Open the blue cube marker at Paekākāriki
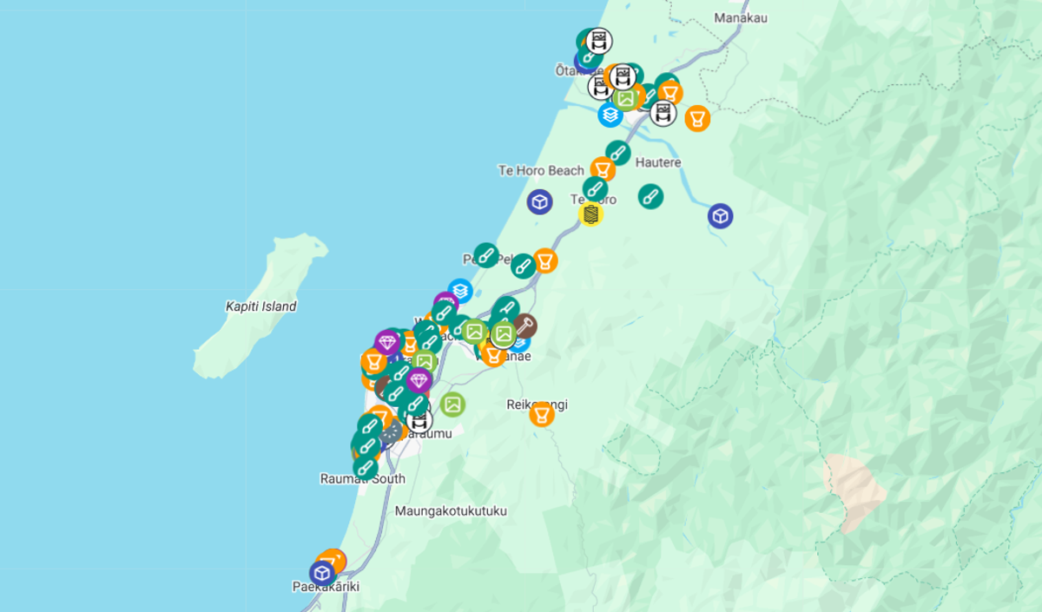Image resolution: width=1042 pixels, height=612 pixels. [x=322, y=573]
